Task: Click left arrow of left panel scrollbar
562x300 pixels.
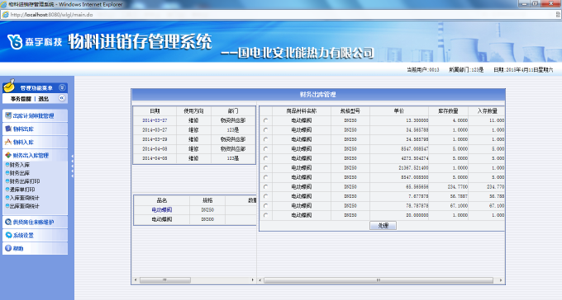Action: (136, 280)
